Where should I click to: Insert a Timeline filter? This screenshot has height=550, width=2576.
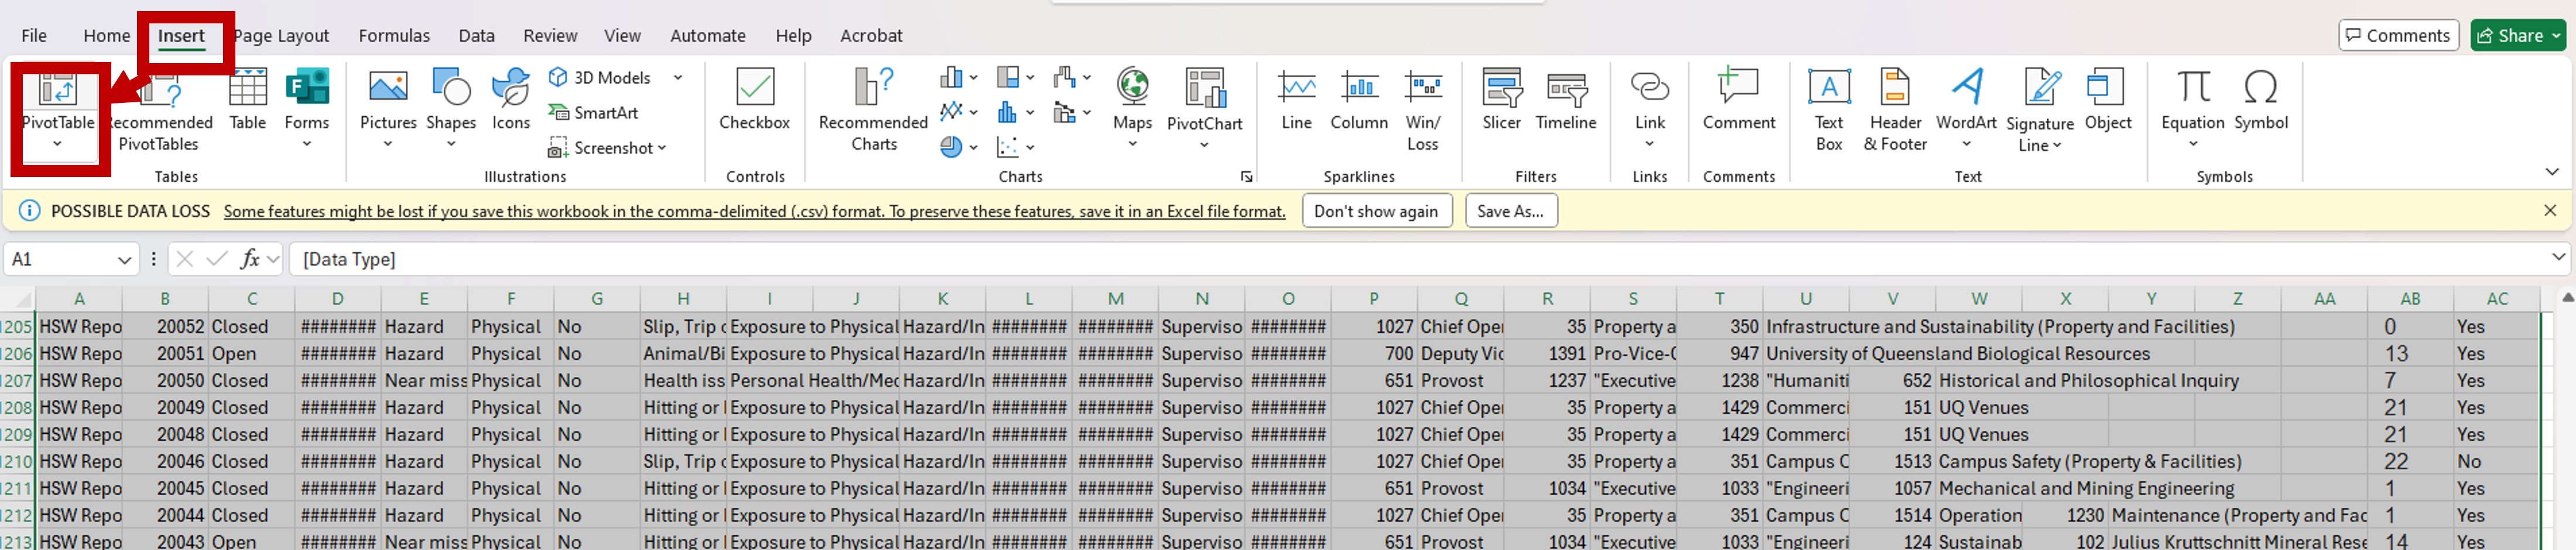click(1566, 100)
